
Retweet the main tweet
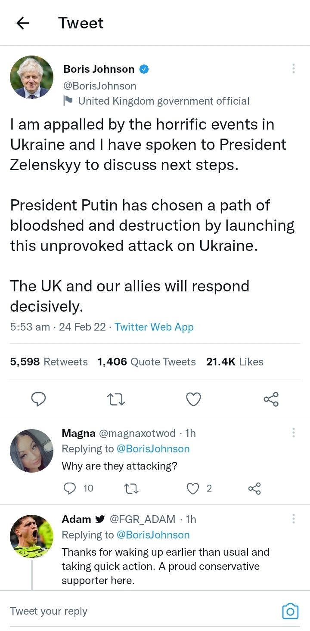tap(116, 399)
